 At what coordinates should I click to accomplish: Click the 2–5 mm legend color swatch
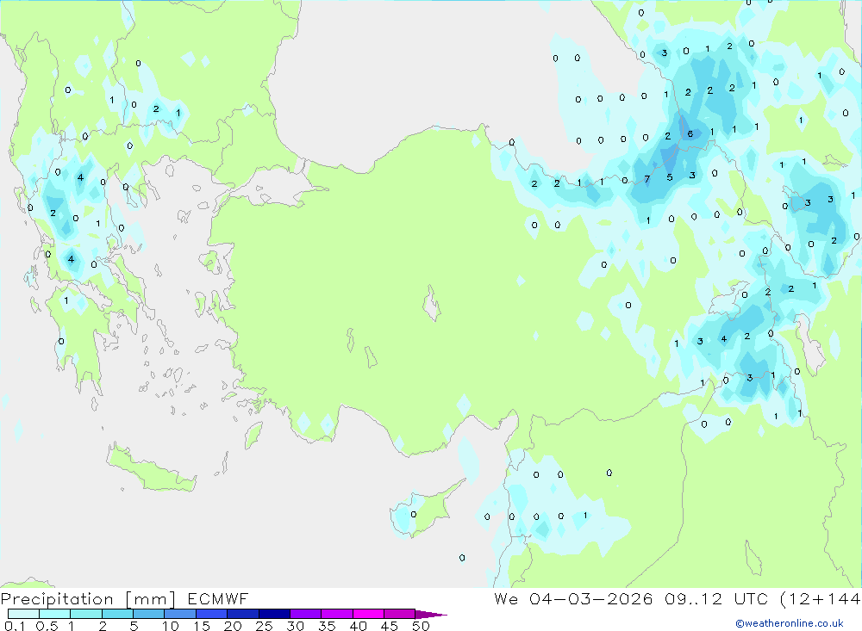tap(117, 614)
